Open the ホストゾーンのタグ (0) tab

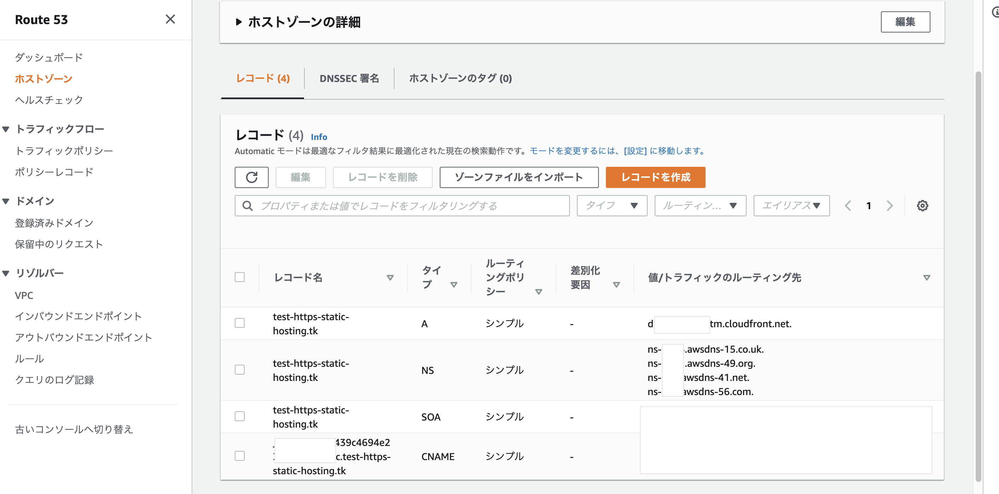(x=460, y=78)
